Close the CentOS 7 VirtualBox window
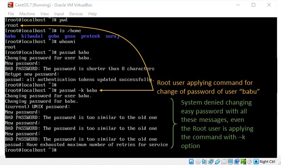The image size is (281, 165). click(269, 5)
